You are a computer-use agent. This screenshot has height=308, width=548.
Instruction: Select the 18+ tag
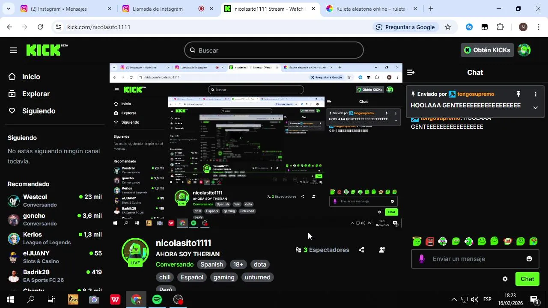[238, 264]
